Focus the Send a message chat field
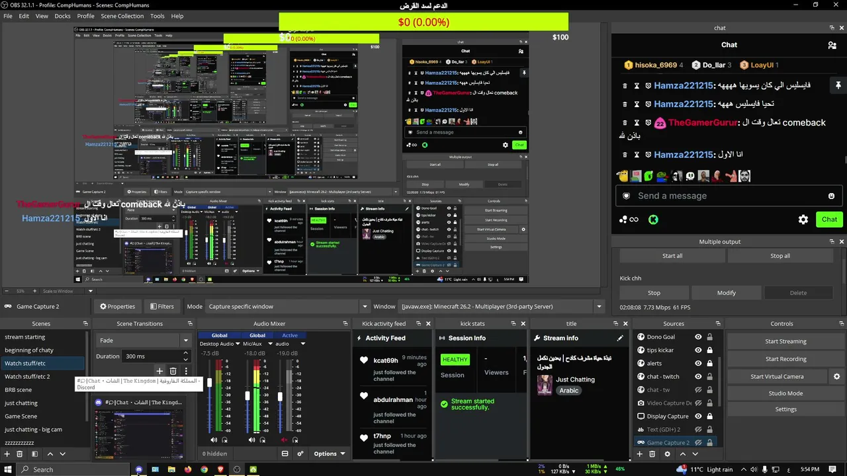 [729, 196]
